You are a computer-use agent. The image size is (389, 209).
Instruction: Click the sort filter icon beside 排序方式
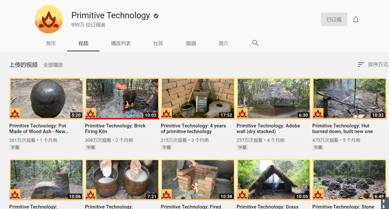(361, 65)
